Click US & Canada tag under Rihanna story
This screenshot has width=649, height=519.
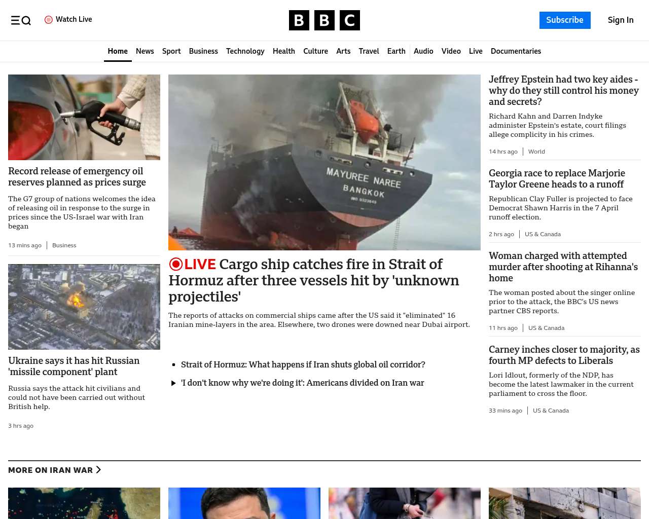546,328
